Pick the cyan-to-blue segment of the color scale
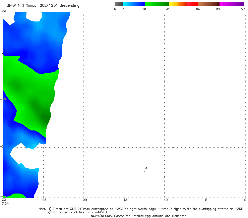 tap(134, 4)
